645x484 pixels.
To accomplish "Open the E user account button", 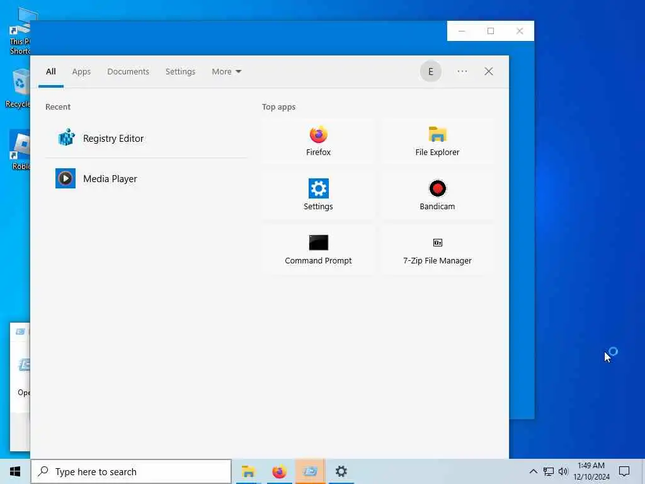I will 431,72.
